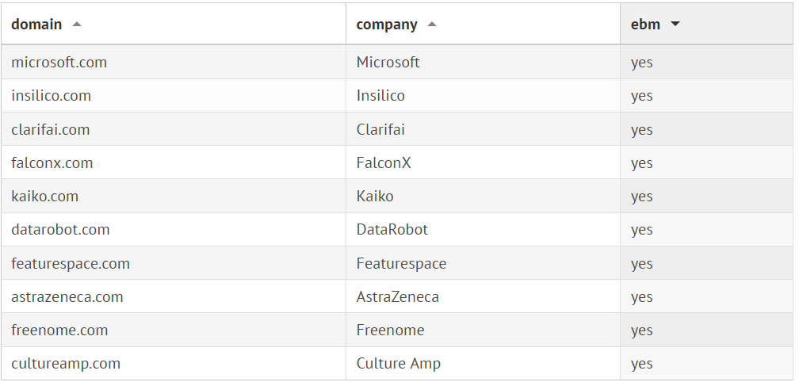Click the Culture Amp company cell
Image resolution: width=799 pixels, height=382 pixels.
point(399,364)
